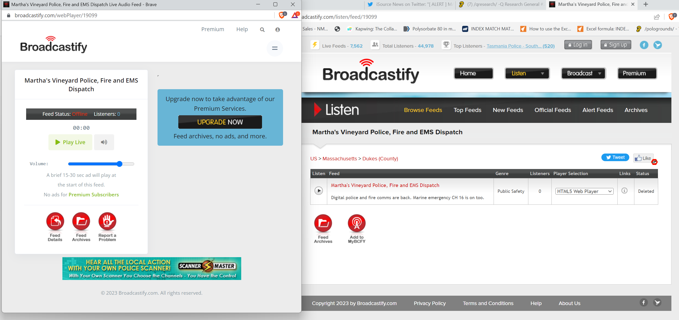Expand the Listen dropdown menu
The width and height of the screenshot is (679, 320).
[527, 73]
